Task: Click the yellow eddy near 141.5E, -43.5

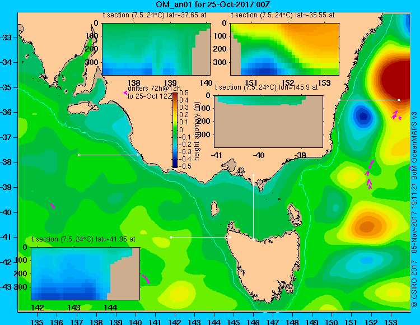Action: click(178, 294)
